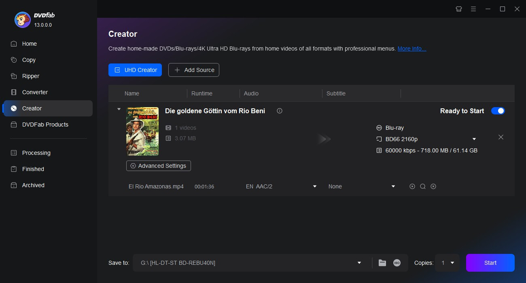This screenshot has width=526, height=283.
Task: Click the info icon beside the movie title
Action: pos(279,110)
